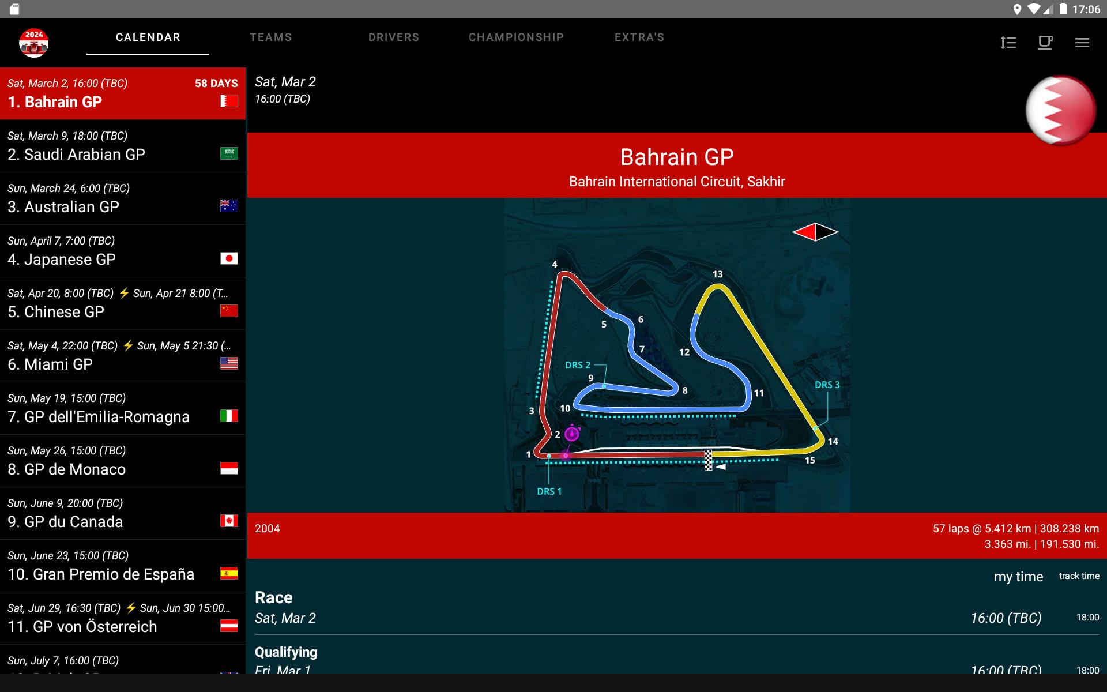This screenshot has width=1107, height=692.
Task: Tap the Saudi Arabian flag icon
Action: (229, 153)
